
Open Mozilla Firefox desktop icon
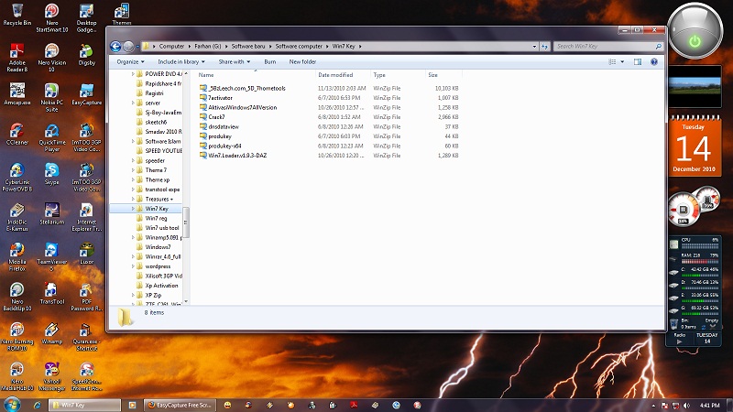coord(17,256)
